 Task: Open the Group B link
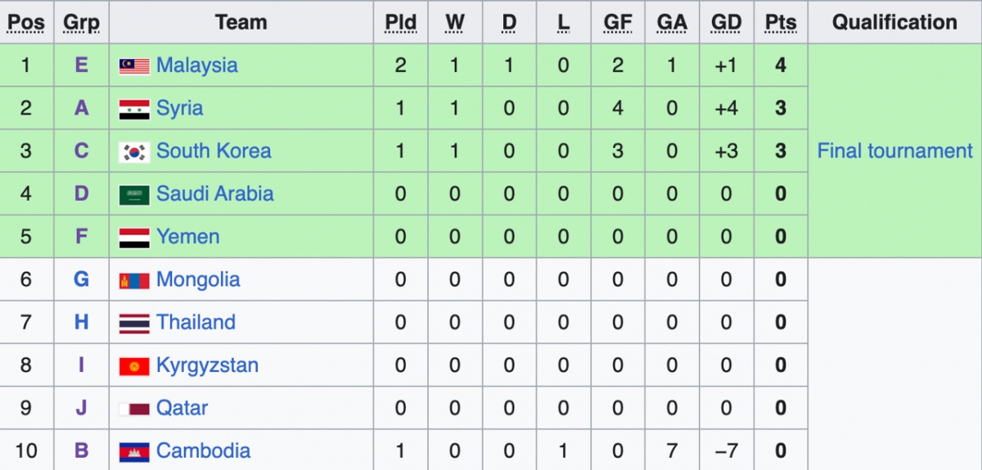[x=81, y=451]
